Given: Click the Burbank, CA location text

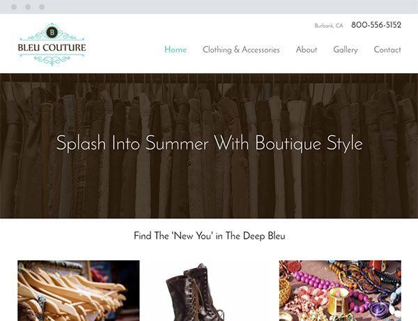Looking at the screenshot, I should pyautogui.click(x=329, y=26).
